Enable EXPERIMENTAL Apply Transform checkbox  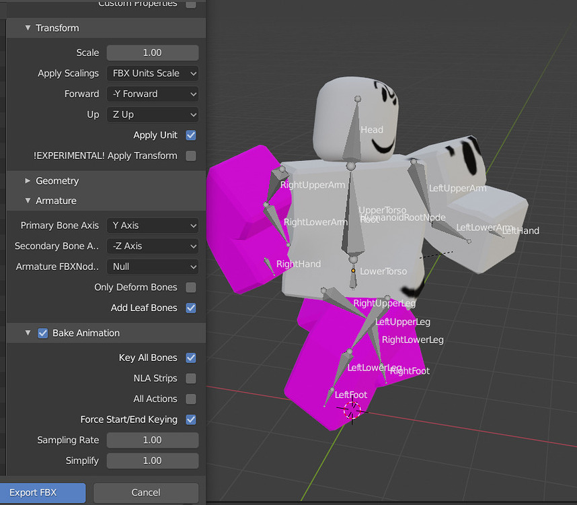(x=191, y=156)
